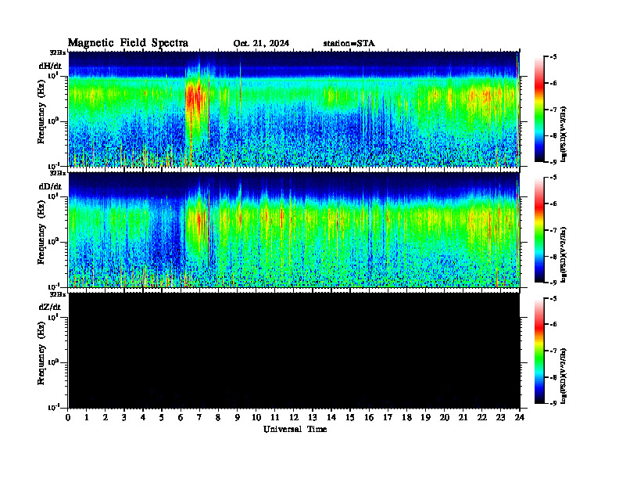Select the dD/dt panel label
Screen dimensions: 619x479
tap(50, 186)
